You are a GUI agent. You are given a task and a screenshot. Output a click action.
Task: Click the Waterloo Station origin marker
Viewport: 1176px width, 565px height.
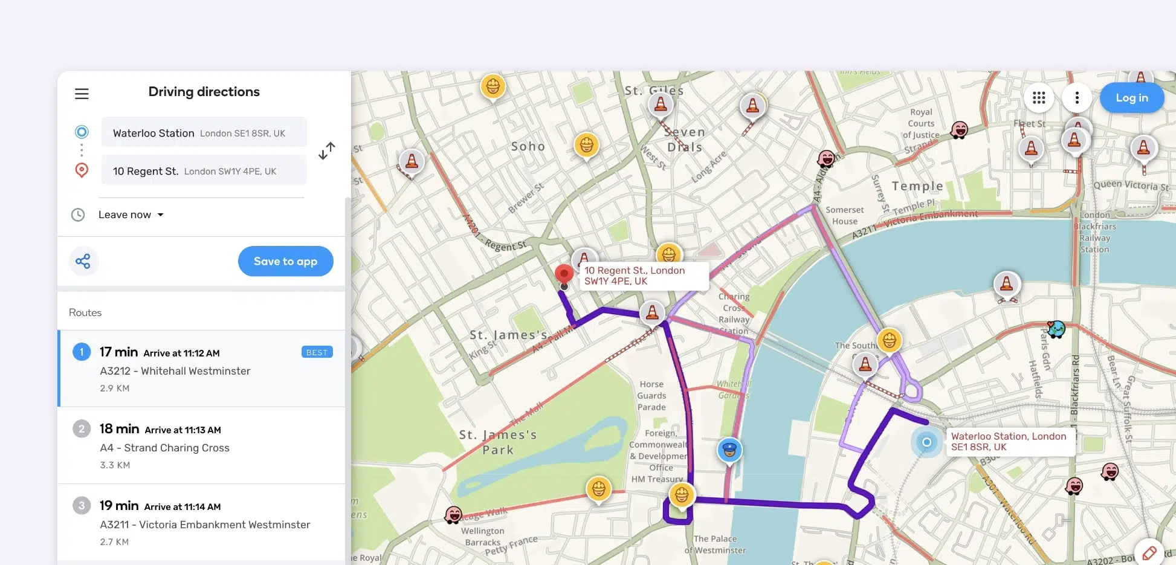(926, 442)
